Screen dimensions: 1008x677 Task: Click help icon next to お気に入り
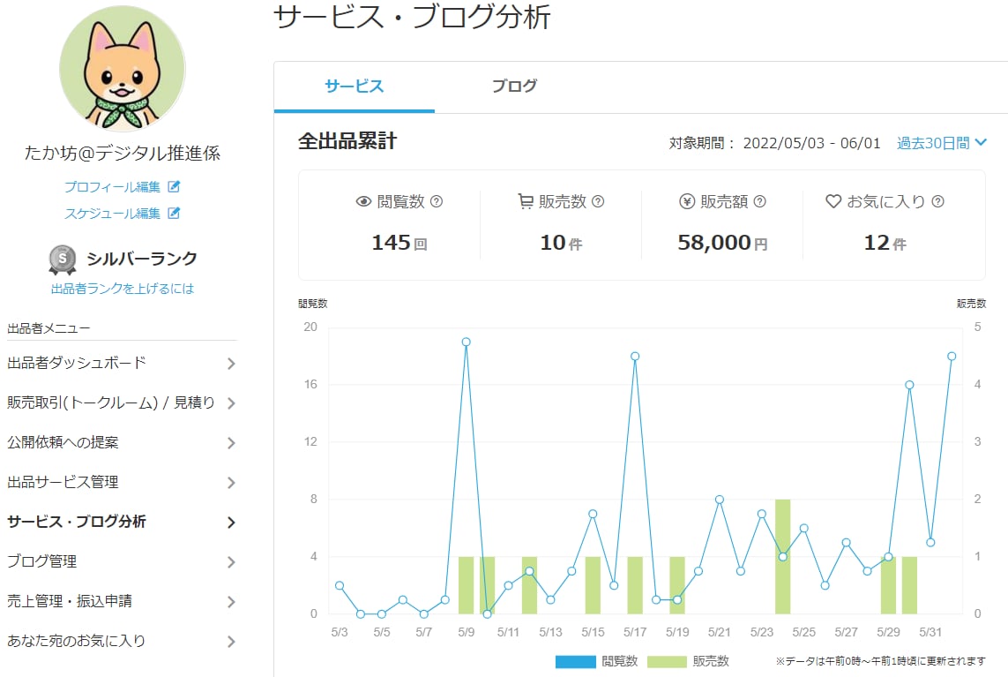coord(938,201)
